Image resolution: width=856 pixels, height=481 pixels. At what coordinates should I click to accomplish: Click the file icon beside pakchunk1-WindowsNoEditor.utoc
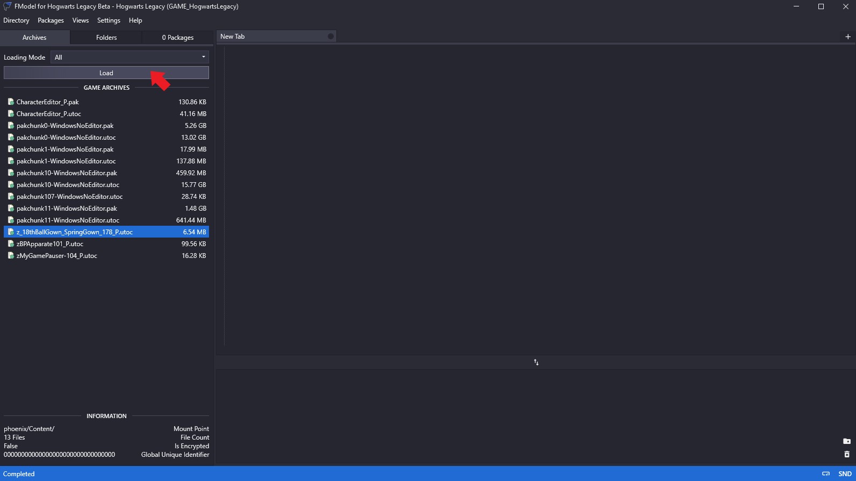tap(11, 161)
